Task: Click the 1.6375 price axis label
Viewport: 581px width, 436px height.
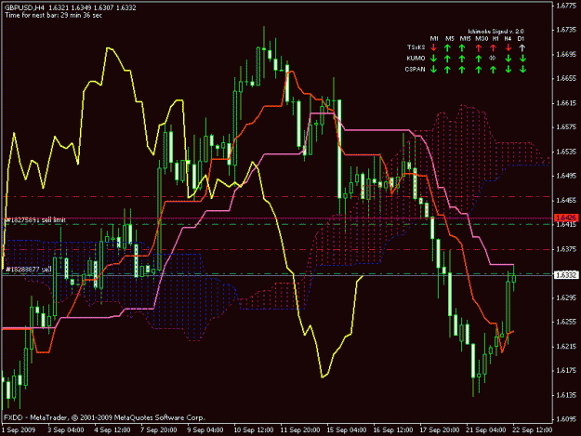Action: [566, 249]
